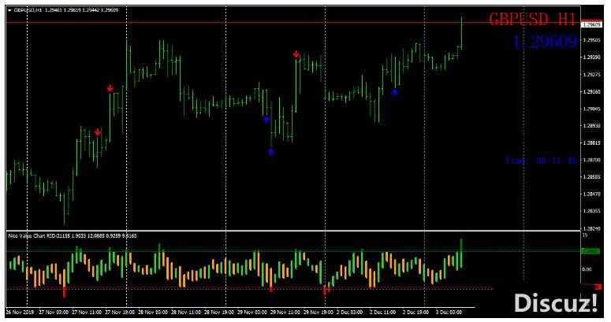Click red oversold indicator bar near 29 Nov 19:00
Viewport: 611px width, 322px height.
(x=325, y=291)
